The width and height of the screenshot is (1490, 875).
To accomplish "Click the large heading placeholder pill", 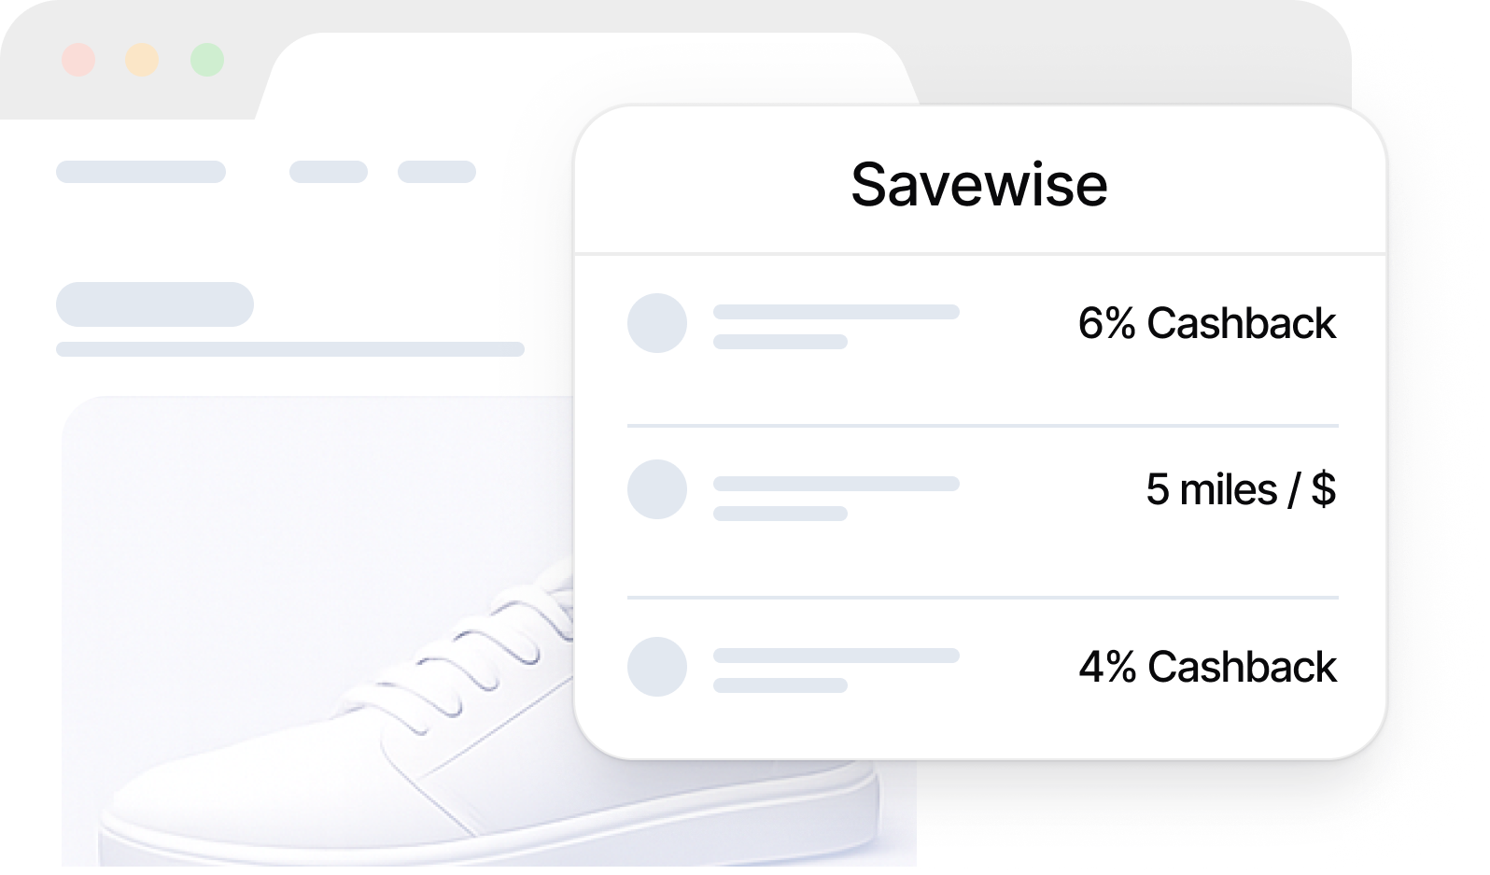I will pos(155,304).
